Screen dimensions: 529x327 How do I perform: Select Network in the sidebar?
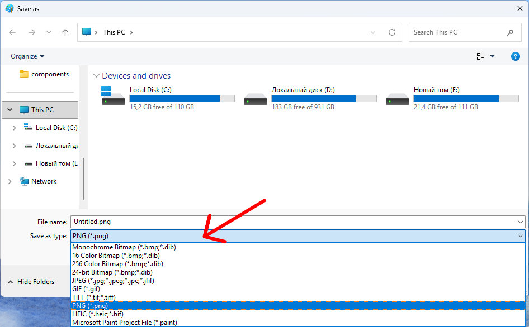(44, 181)
